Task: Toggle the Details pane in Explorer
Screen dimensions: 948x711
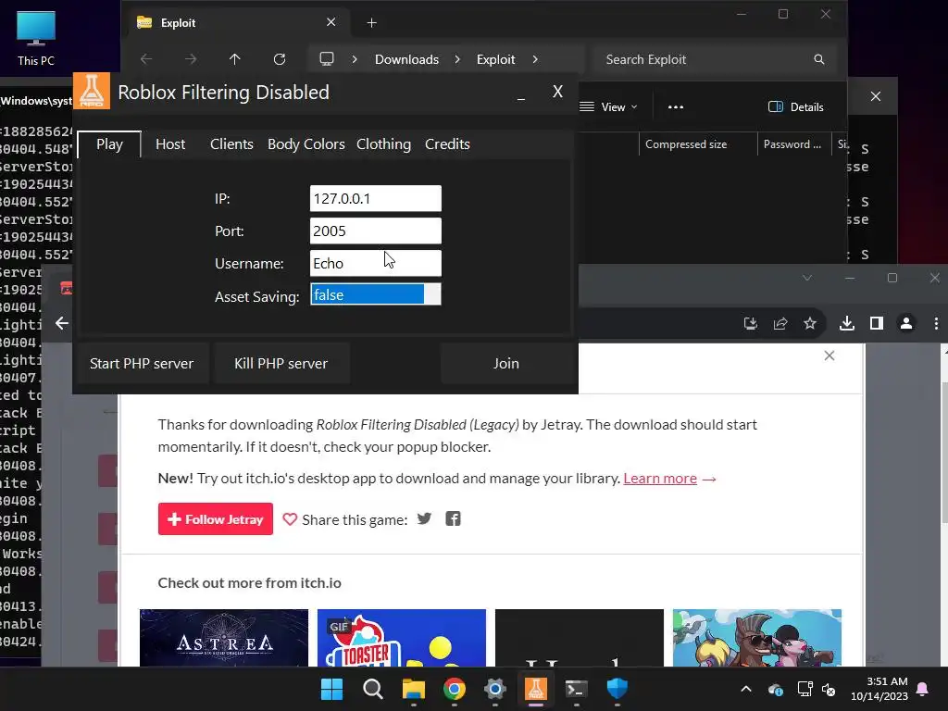Action: [x=795, y=107]
